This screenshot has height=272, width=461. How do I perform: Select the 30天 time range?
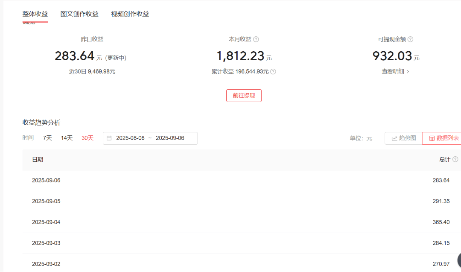pos(88,138)
